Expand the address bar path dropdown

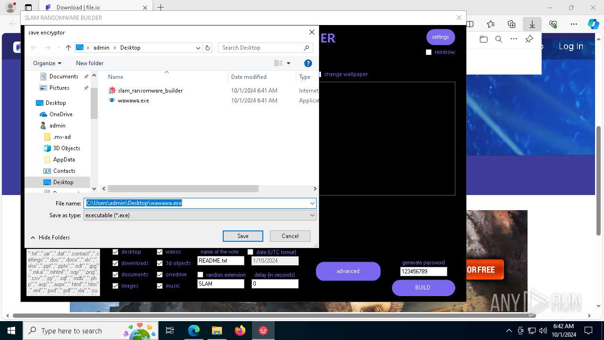click(x=198, y=48)
